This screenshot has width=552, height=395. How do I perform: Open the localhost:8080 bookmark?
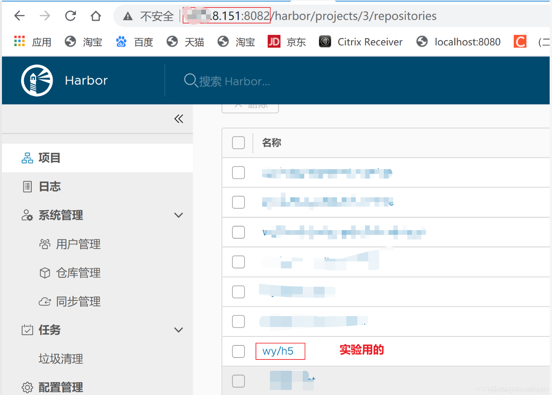(x=458, y=41)
